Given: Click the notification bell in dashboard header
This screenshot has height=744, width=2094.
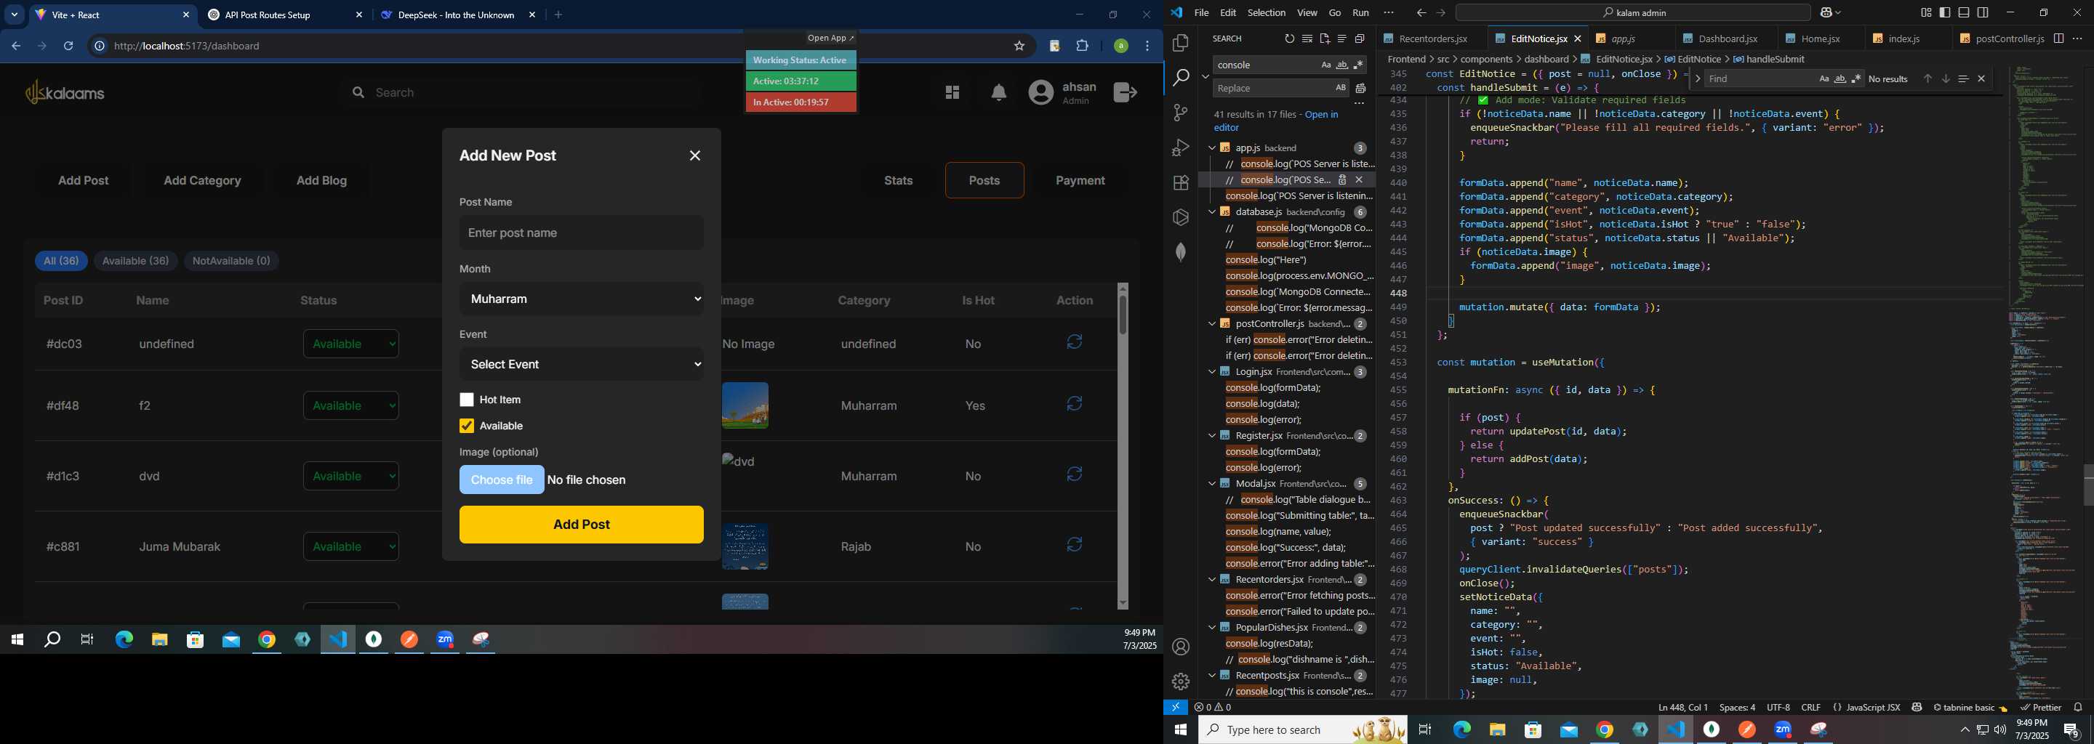Looking at the screenshot, I should tap(998, 92).
